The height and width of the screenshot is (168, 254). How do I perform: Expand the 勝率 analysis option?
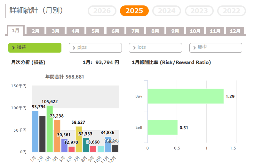216,47
